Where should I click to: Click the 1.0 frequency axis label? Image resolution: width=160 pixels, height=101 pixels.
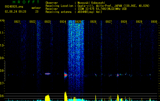click(x=2, y=45)
